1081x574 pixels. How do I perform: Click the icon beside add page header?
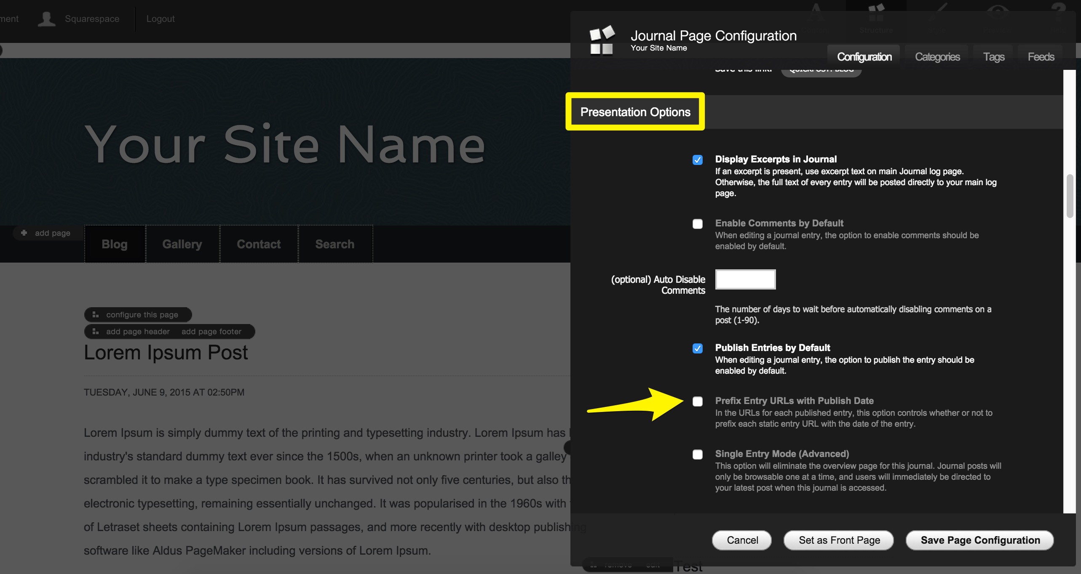(96, 331)
